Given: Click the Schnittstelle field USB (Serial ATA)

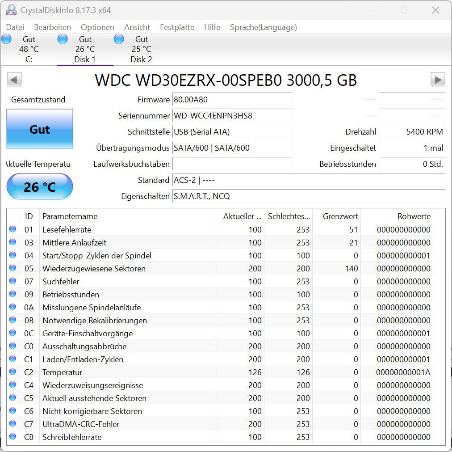Looking at the screenshot, I should click(232, 132).
